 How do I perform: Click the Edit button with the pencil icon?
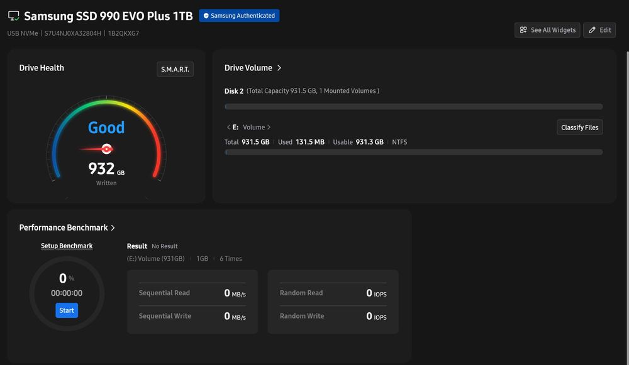click(599, 30)
